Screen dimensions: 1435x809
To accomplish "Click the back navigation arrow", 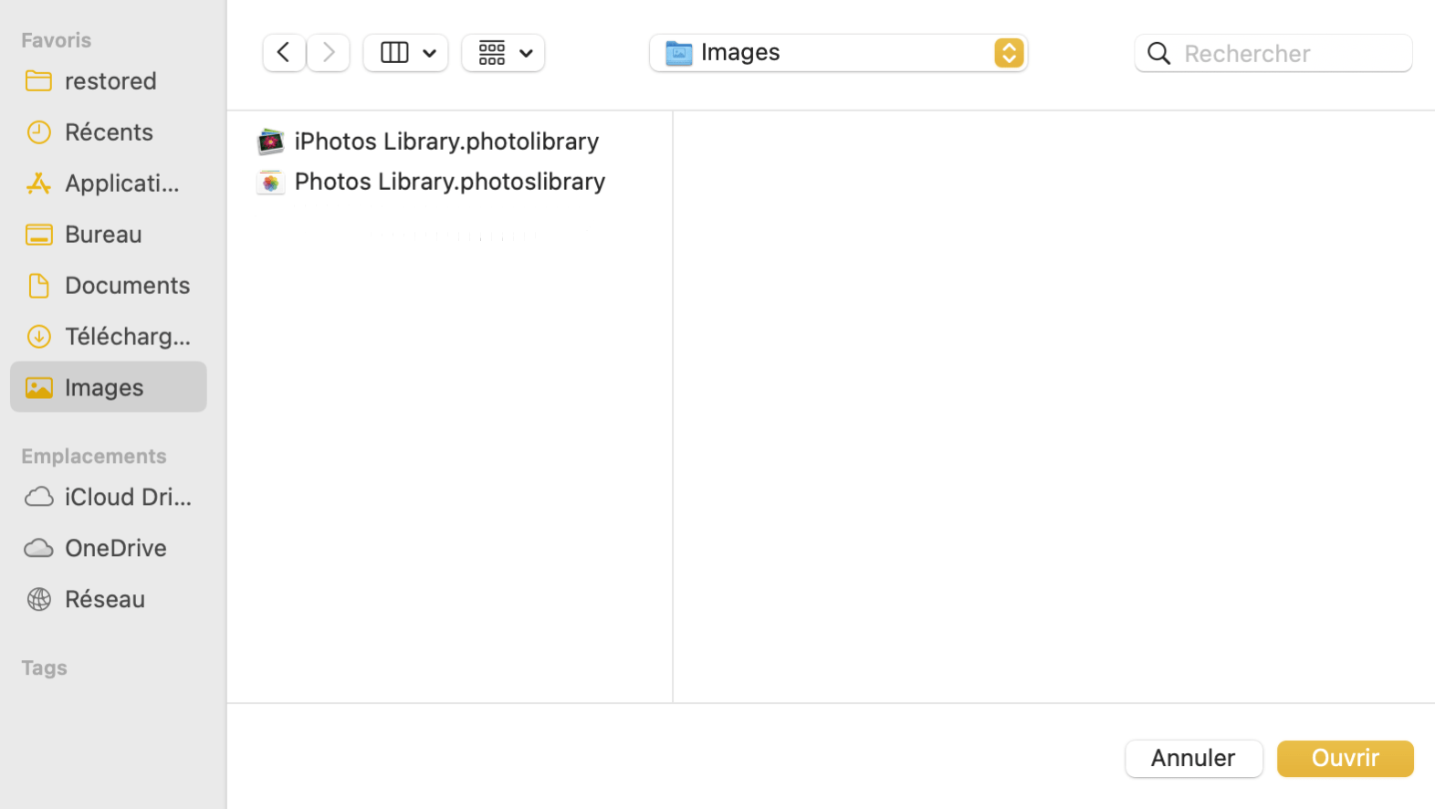I will [284, 53].
